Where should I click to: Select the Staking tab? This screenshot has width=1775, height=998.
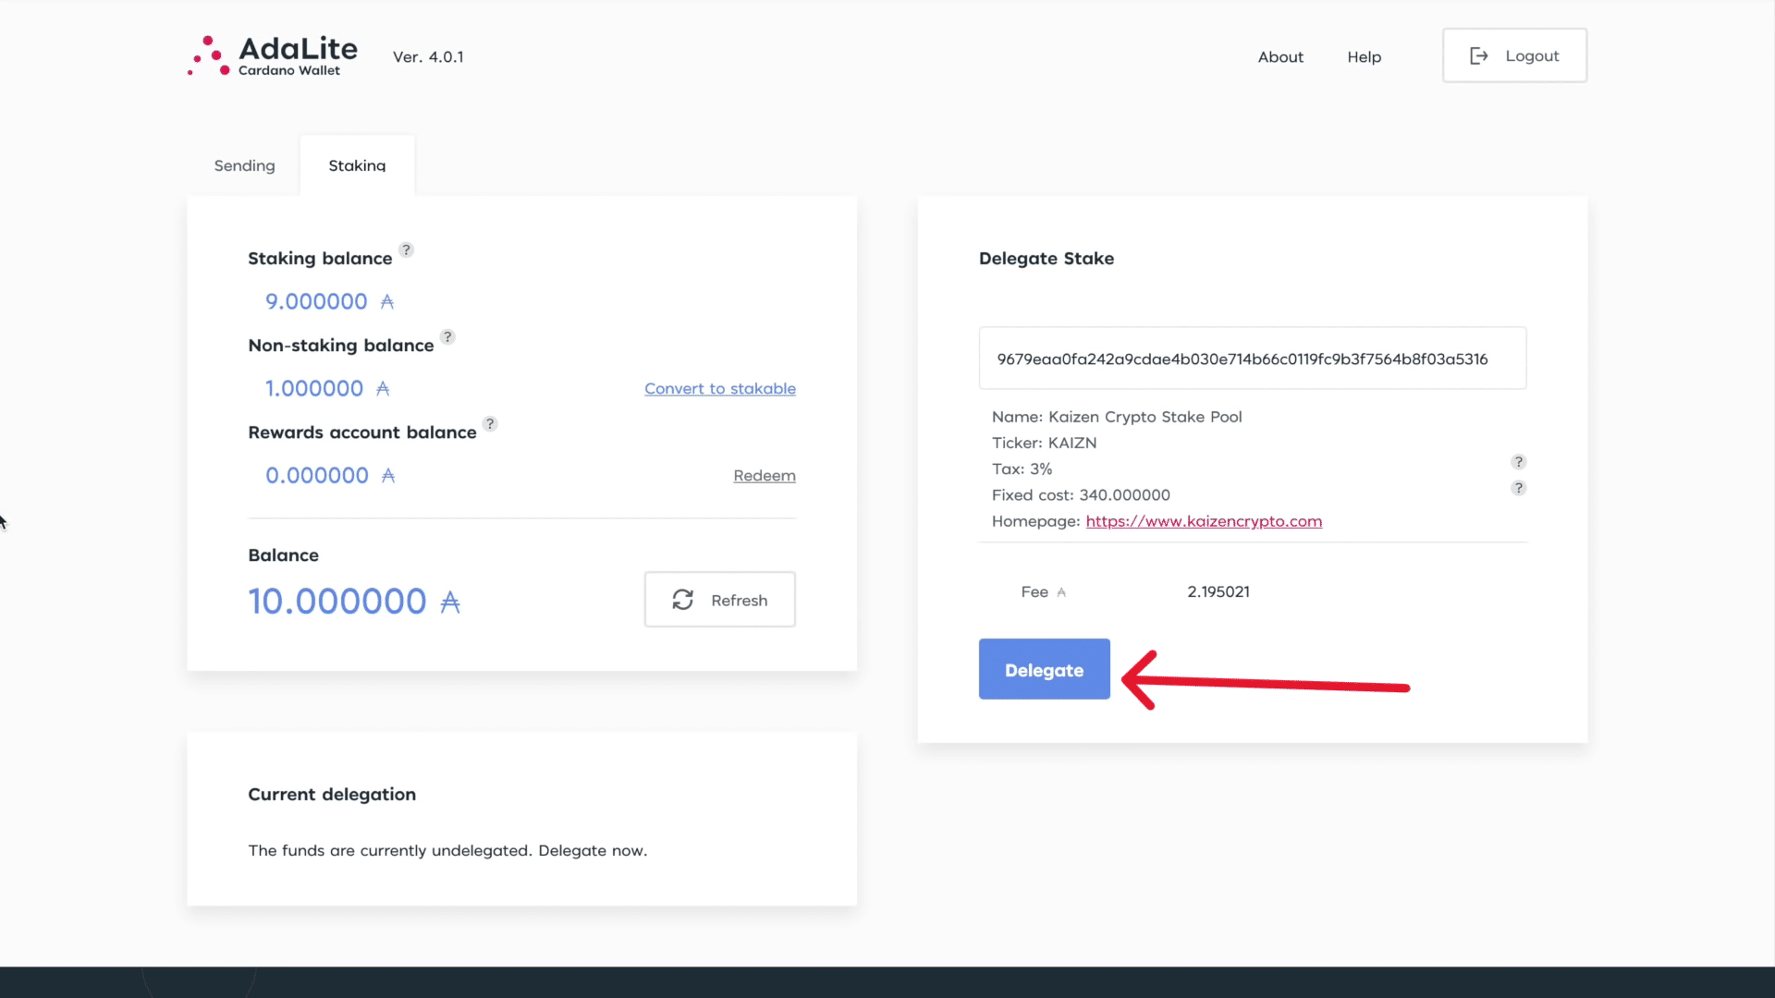pos(357,165)
